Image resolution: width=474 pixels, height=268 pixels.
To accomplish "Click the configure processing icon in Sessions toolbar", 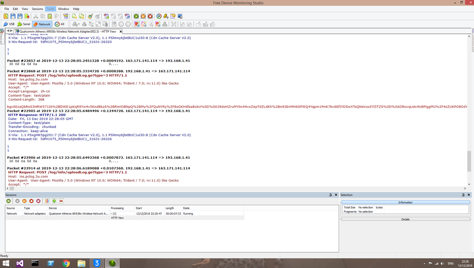I will click(47, 201).
